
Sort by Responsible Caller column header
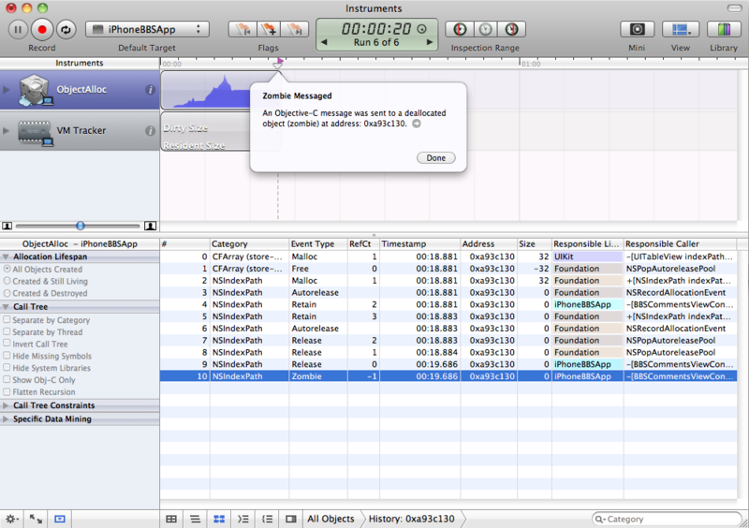(x=681, y=243)
